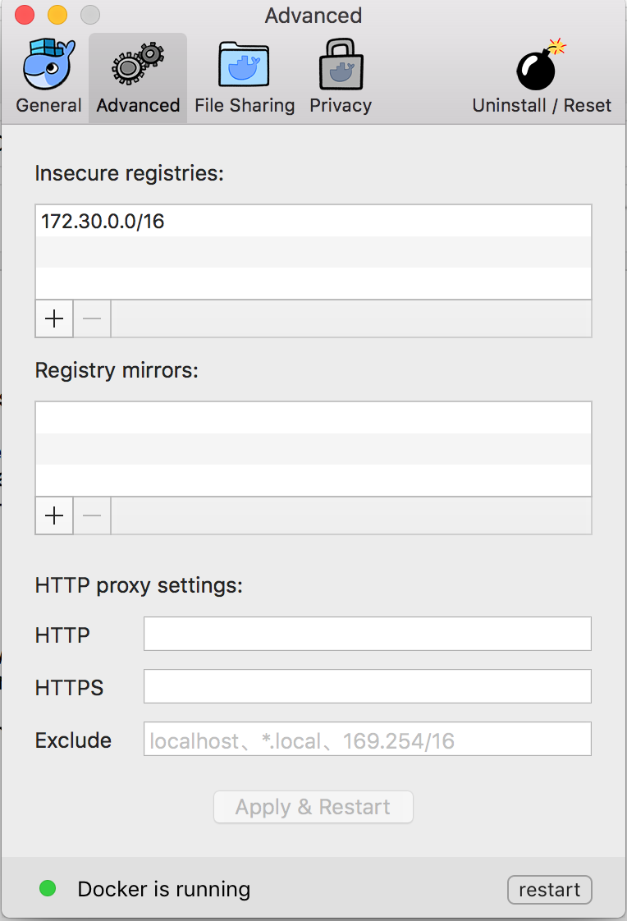
Task: Click the minus button under Registry mirrors
Action: 91,515
